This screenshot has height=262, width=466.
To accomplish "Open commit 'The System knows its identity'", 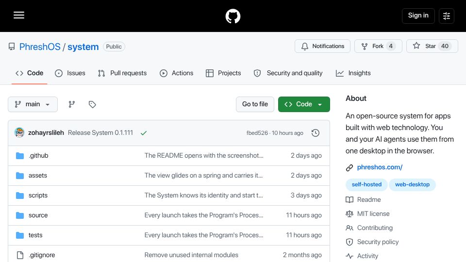I will 203,196.
